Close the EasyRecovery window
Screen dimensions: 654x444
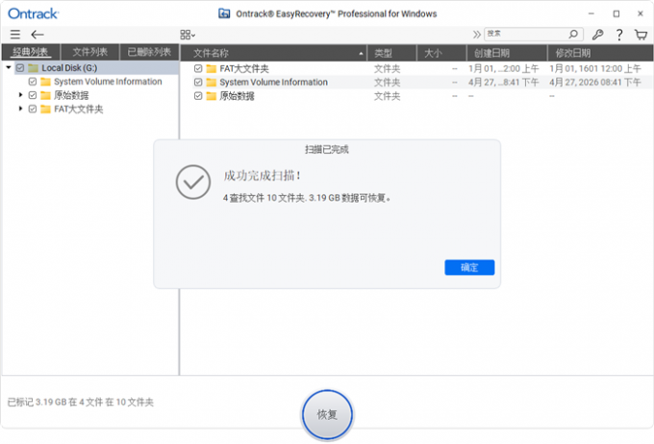pyautogui.click(x=641, y=13)
